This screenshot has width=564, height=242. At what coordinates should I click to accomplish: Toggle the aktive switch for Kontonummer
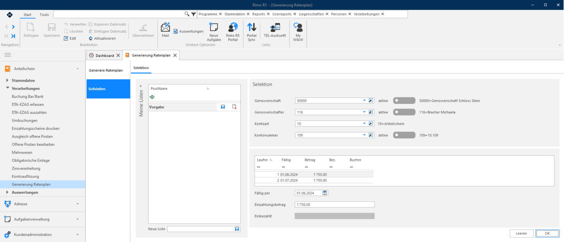pyautogui.click(x=404, y=135)
